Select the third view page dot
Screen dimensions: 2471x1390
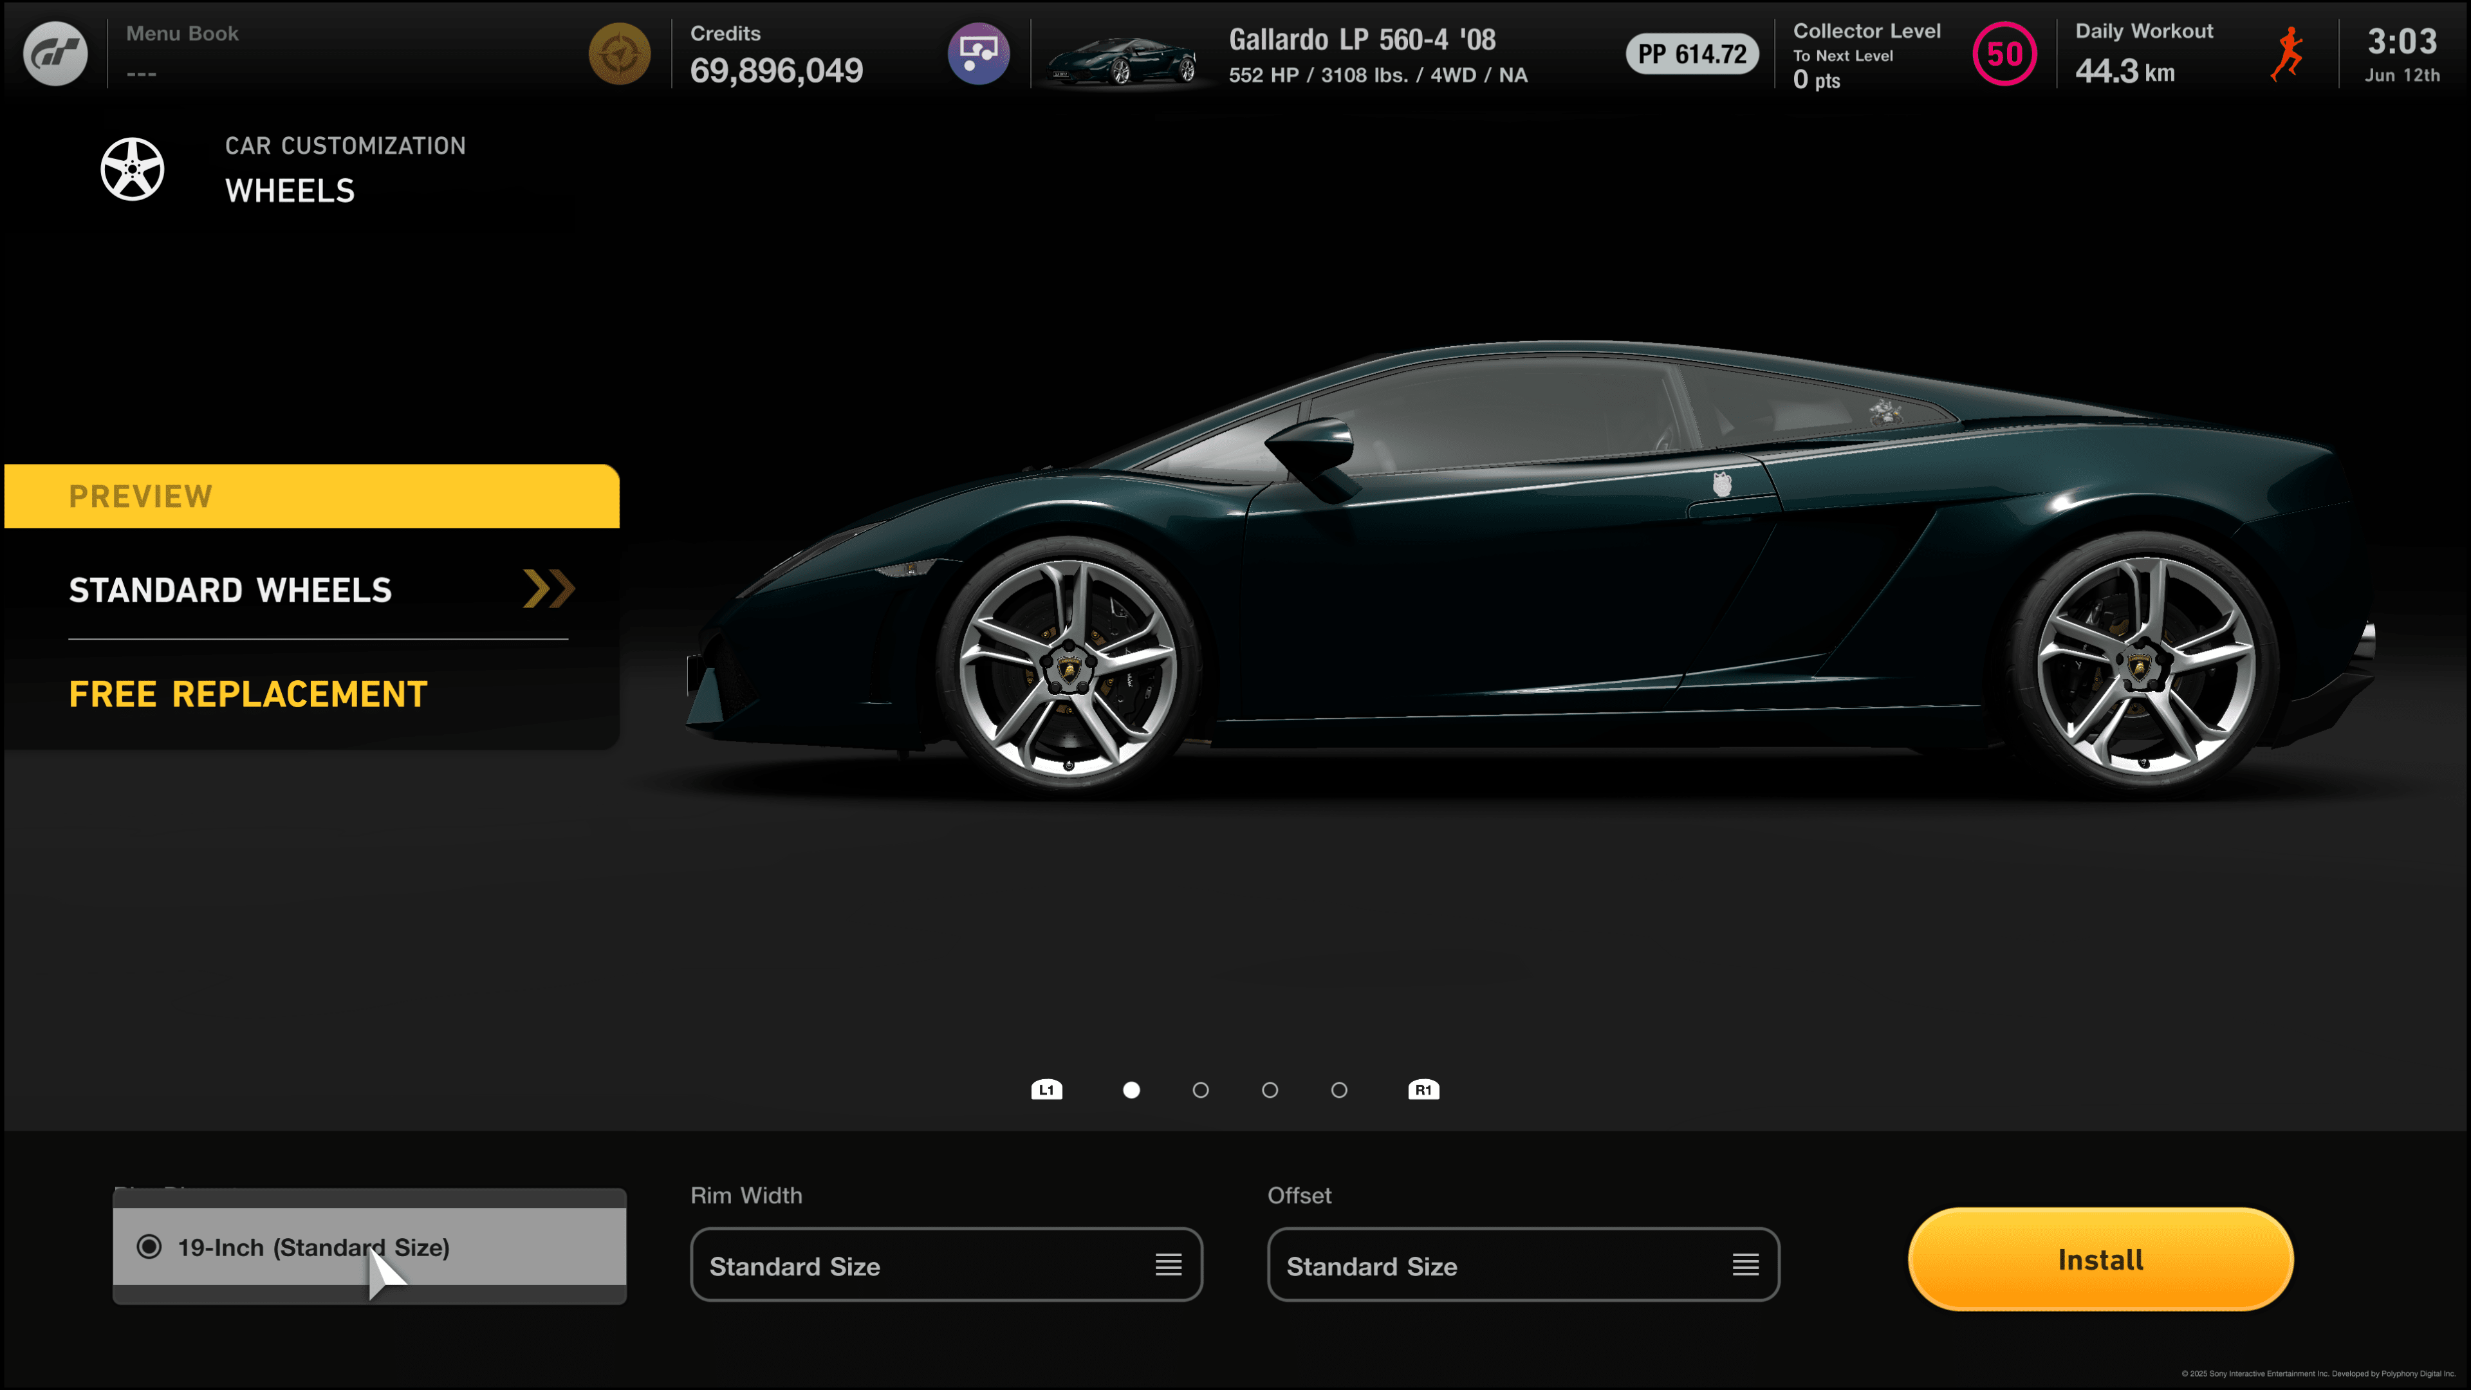tap(1270, 1089)
